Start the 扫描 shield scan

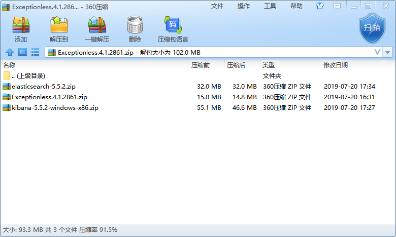click(372, 28)
